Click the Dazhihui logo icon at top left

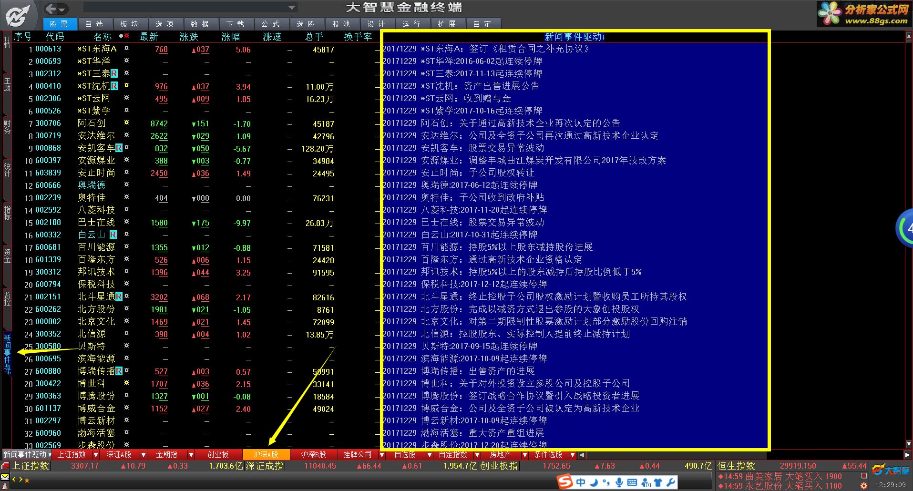point(19,15)
